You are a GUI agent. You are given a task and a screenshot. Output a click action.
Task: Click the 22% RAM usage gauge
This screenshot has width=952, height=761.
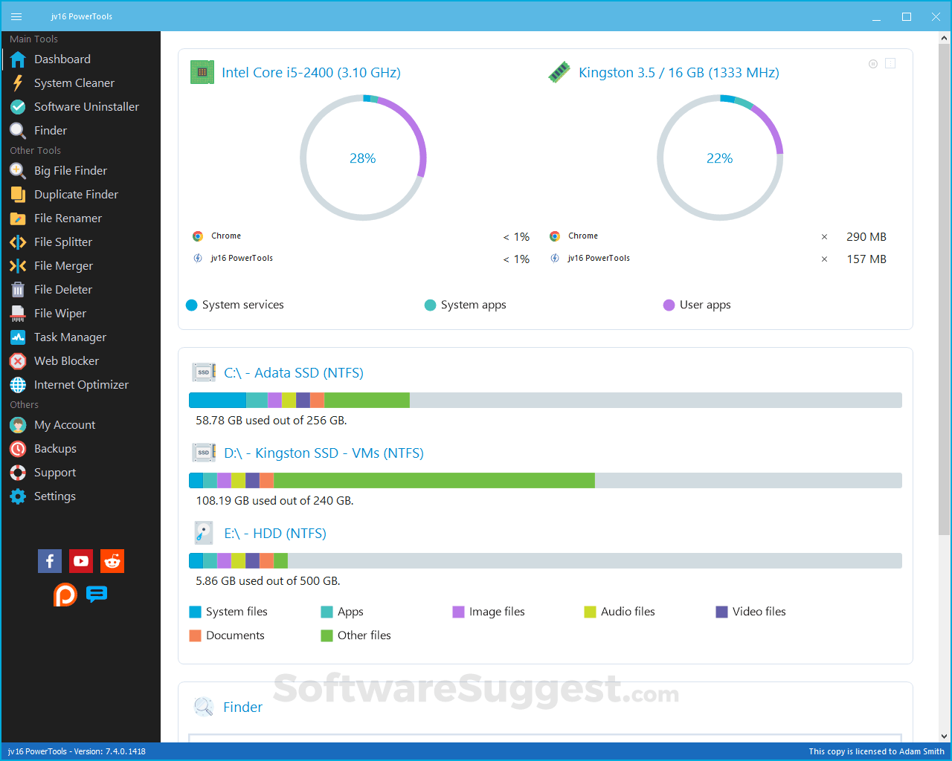(720, 158)
